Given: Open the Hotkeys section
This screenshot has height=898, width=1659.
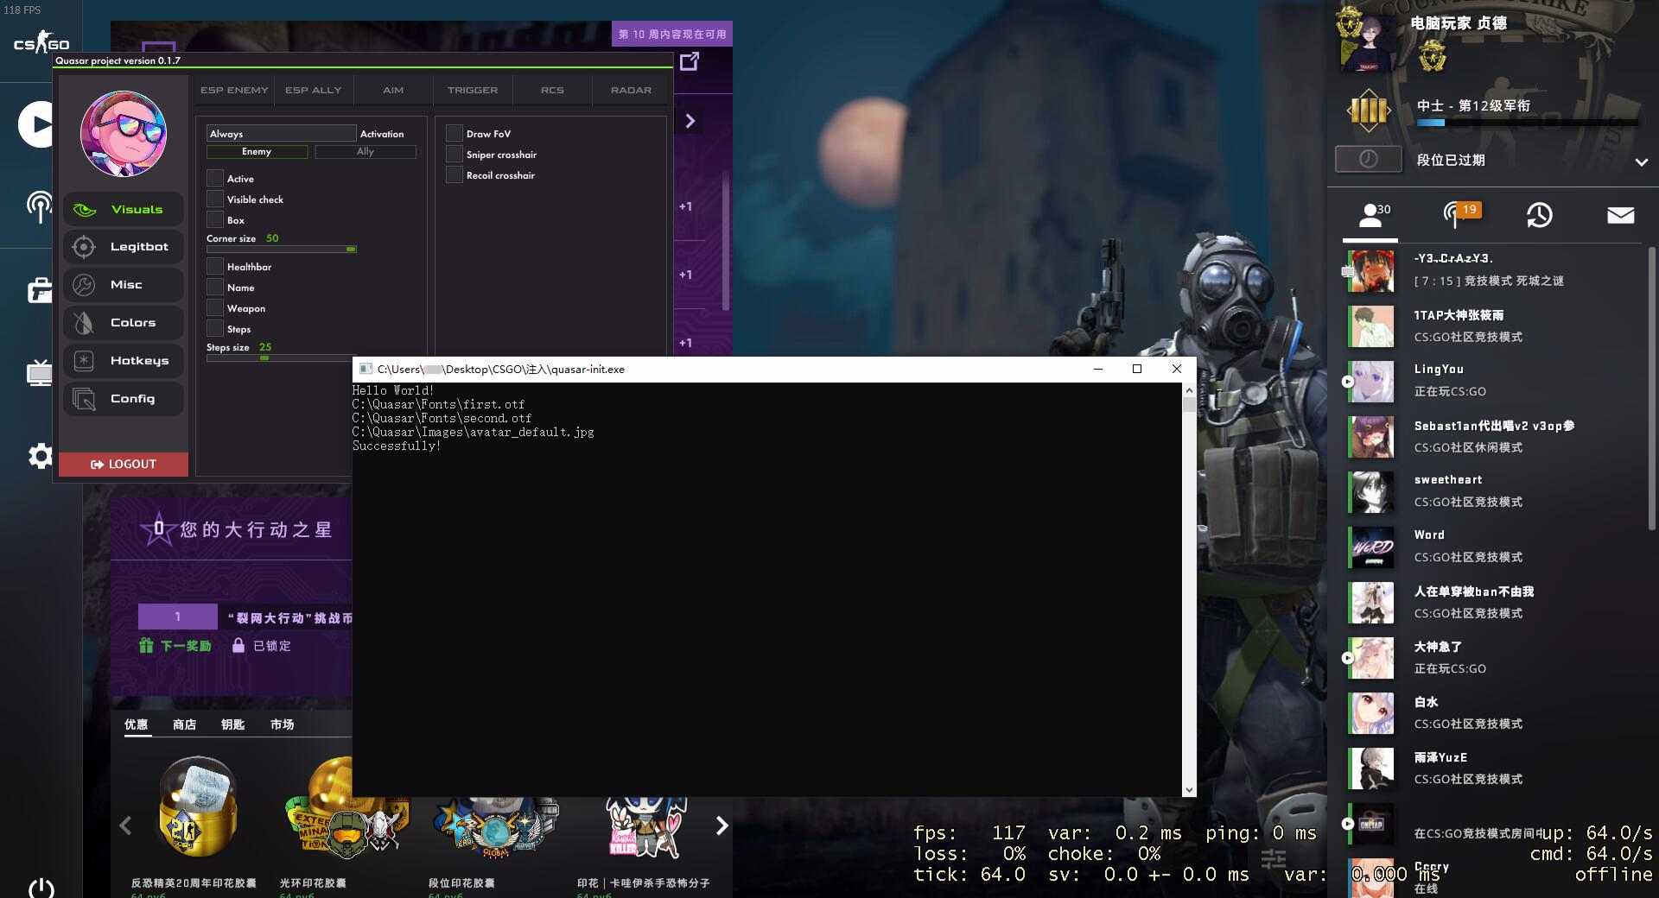Looking at the screenshot, I should click(x=124, y=361).
